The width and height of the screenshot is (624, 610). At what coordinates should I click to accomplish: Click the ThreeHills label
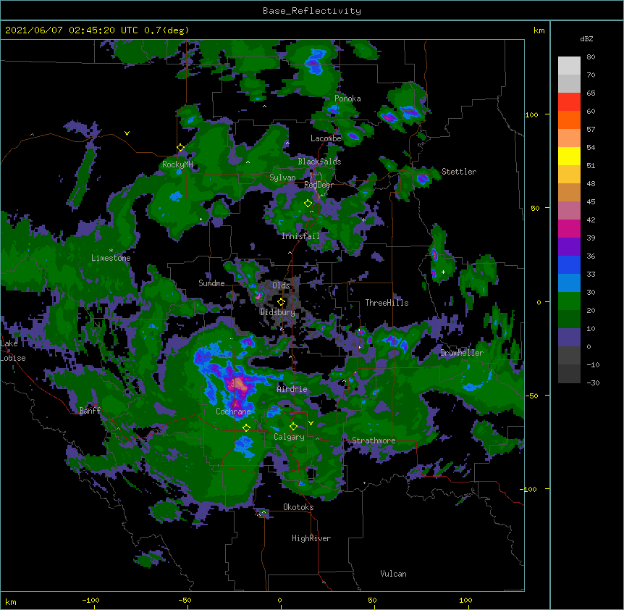(387, 303)
